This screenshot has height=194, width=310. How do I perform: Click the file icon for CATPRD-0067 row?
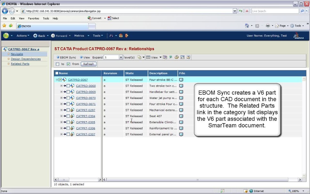pos(181,80)
